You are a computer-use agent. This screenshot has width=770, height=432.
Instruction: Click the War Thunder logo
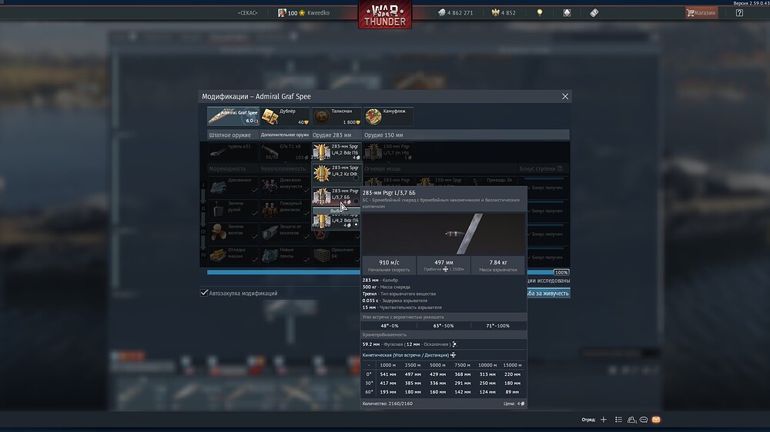pyautogui.click(x=385, y=15)
